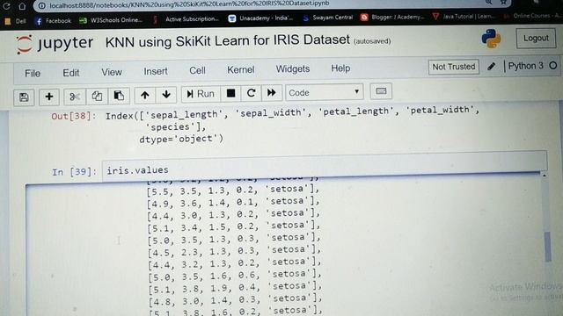Click the browser address bar URL
Image resolution: width=563 pixels, height=316 pixels.
pos(189,4)
